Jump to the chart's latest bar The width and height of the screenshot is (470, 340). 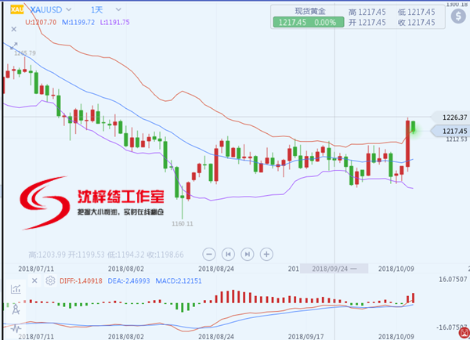click(x=248, y=254)
